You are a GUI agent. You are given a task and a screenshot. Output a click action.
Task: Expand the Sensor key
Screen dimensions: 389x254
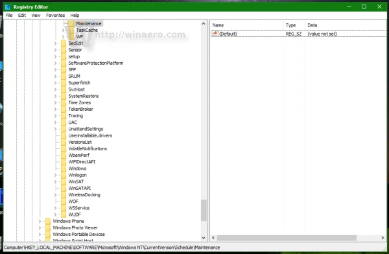[55, 50]
